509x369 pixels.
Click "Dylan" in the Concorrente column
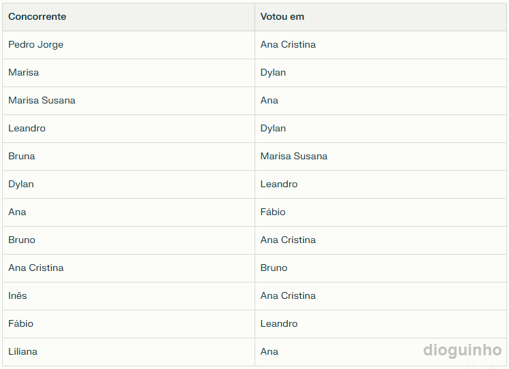[21, 184]
